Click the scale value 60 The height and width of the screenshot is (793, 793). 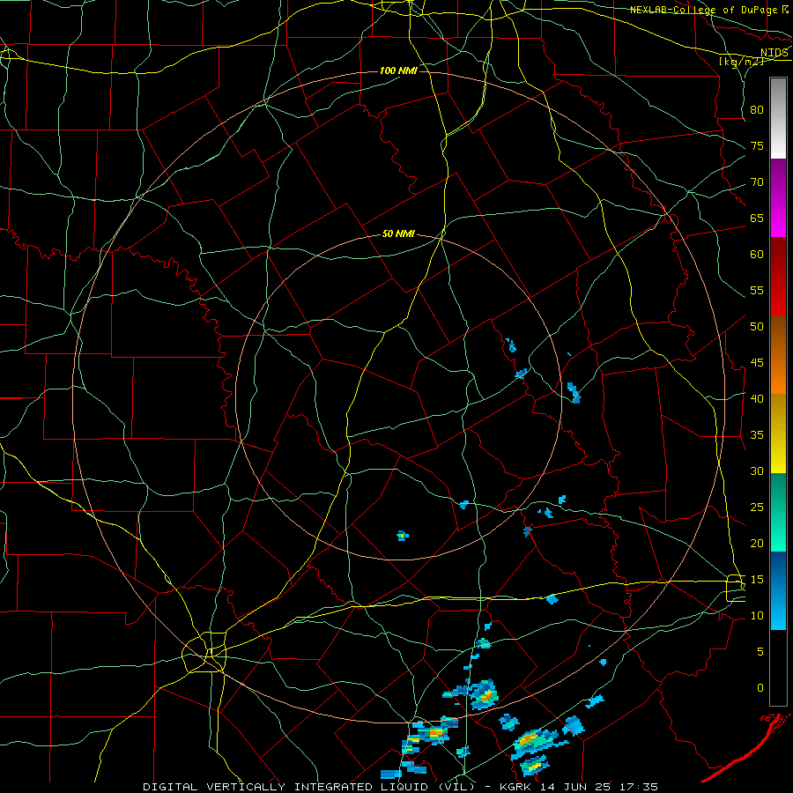(757, 255)
